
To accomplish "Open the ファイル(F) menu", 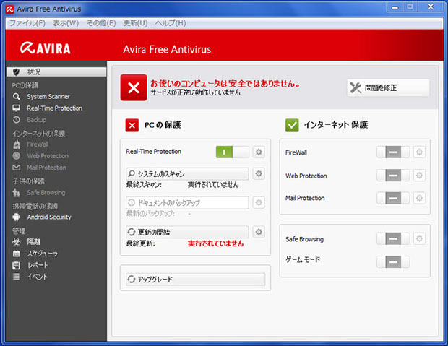I will pyautogui.click(x=27, y=23).
